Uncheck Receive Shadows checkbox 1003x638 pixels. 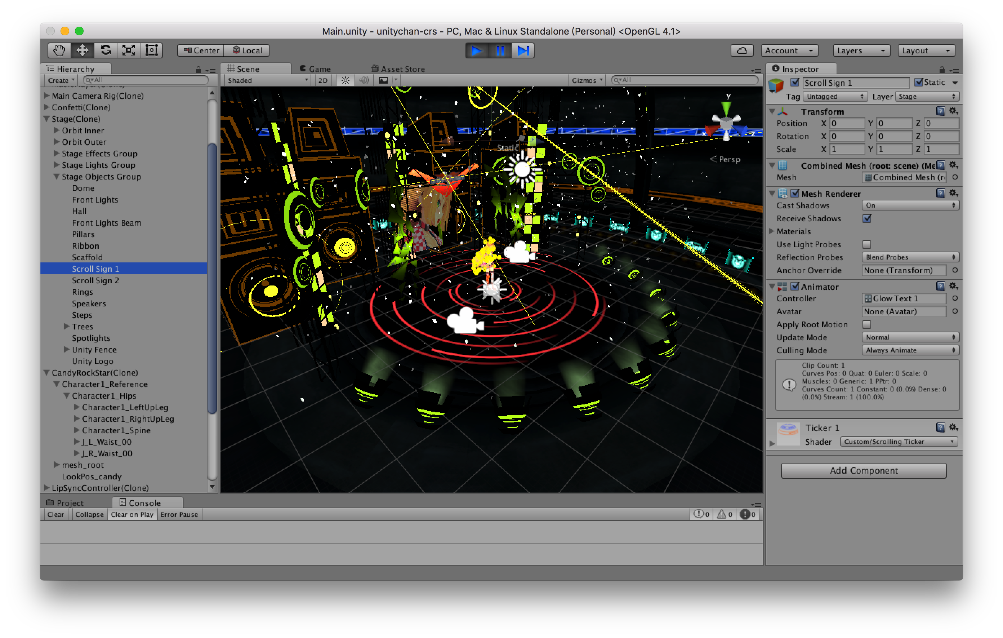(x=867, y=218)
